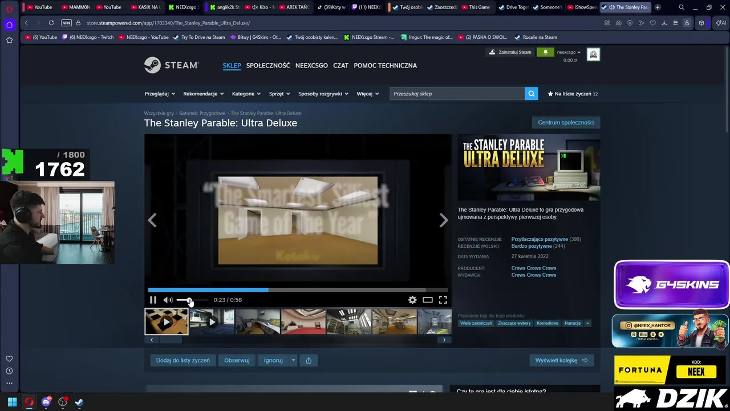Open a new browser tab

point(658,7)
